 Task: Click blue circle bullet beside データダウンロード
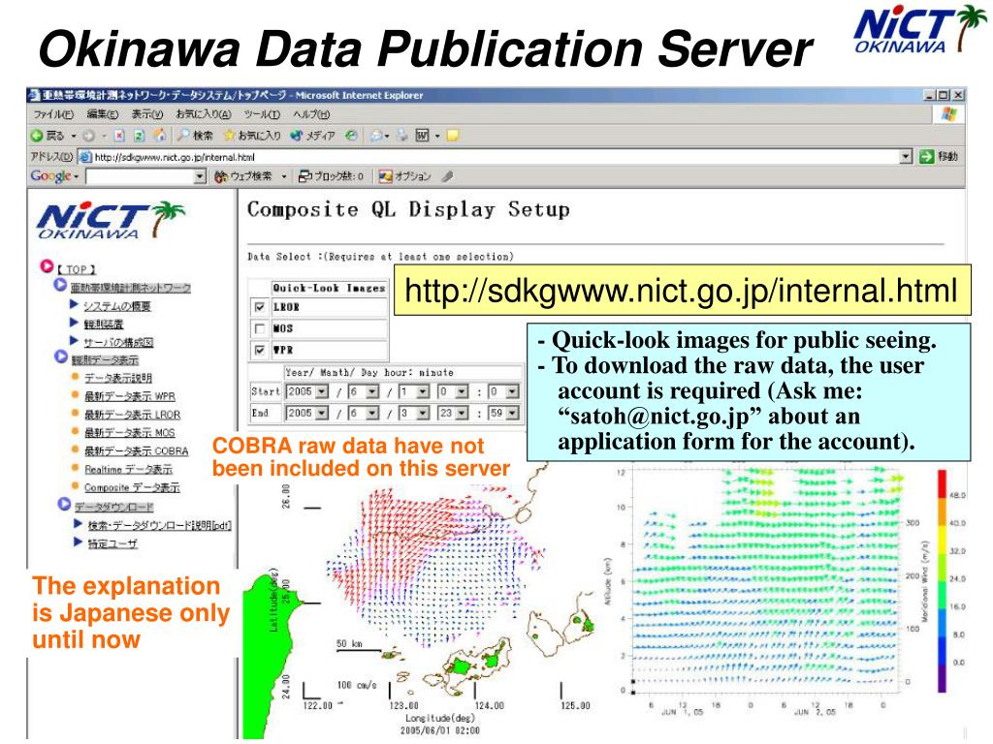pos(64,505)
